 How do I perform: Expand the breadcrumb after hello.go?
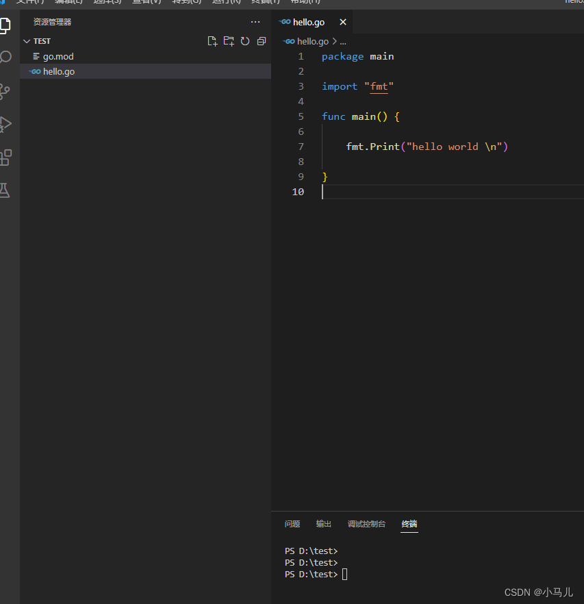click(x=343, y=42)
